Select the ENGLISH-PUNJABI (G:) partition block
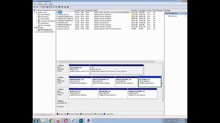Screen dimensions: 220x123 [103, 82]
